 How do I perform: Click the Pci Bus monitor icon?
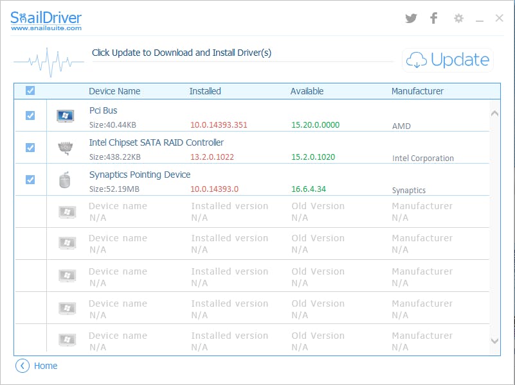coord(65,116)
